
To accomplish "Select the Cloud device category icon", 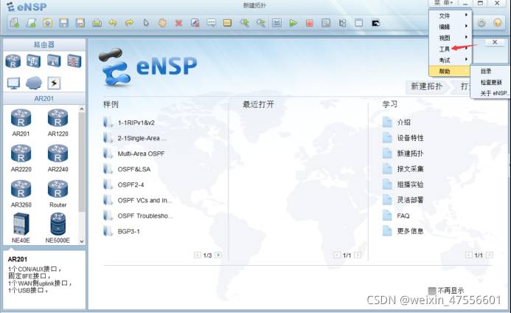I will pos(34,83).
